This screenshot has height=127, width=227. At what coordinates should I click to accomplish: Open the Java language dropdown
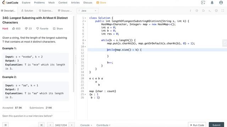tap(88, 11)
